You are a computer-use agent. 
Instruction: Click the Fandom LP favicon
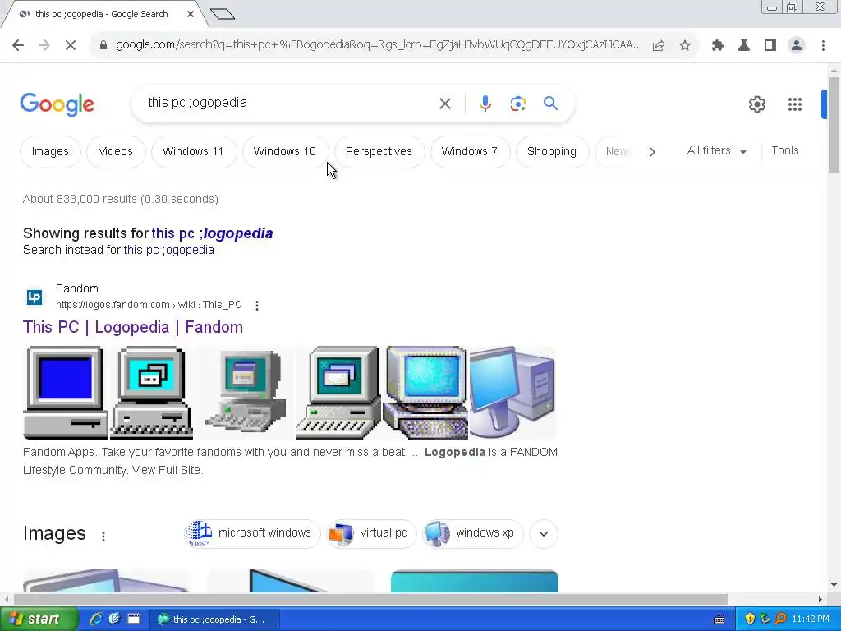[34, 297]
